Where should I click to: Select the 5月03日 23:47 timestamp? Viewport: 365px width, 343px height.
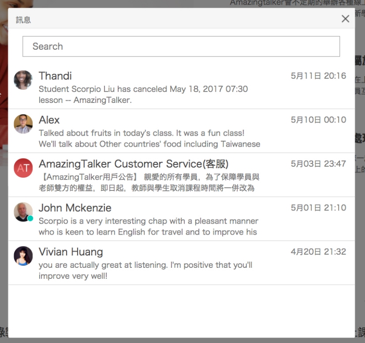[318, 164]
